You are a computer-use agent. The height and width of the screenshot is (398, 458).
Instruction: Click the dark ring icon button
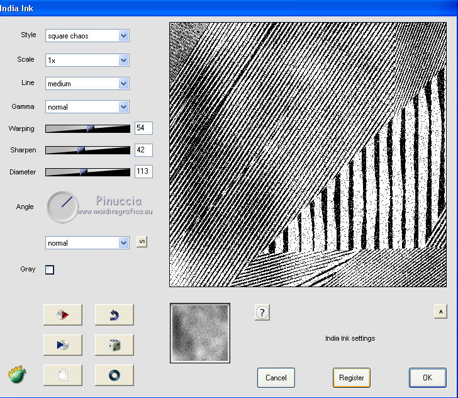tap(114, 375)
